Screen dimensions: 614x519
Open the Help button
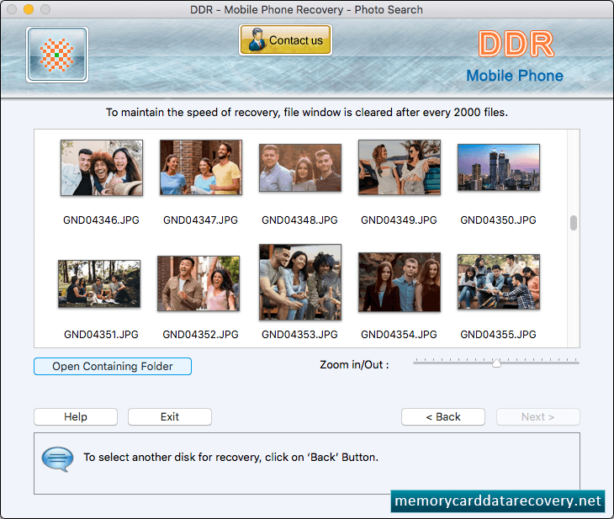[x=76, y=416]
